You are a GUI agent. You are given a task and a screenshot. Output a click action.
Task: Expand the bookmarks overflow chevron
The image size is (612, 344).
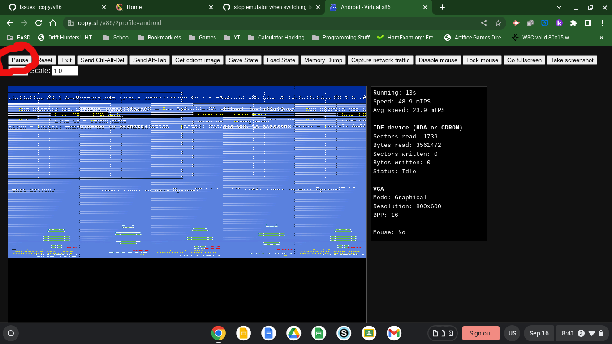point(601,38)
